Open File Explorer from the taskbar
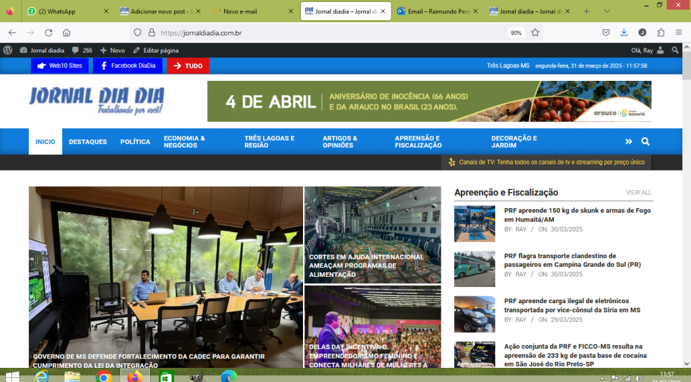The height and width of the screenshot is (382, 691). [x=72, y=377]
